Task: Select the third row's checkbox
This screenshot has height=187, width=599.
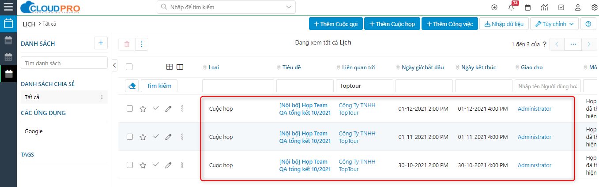Action: 130,165
